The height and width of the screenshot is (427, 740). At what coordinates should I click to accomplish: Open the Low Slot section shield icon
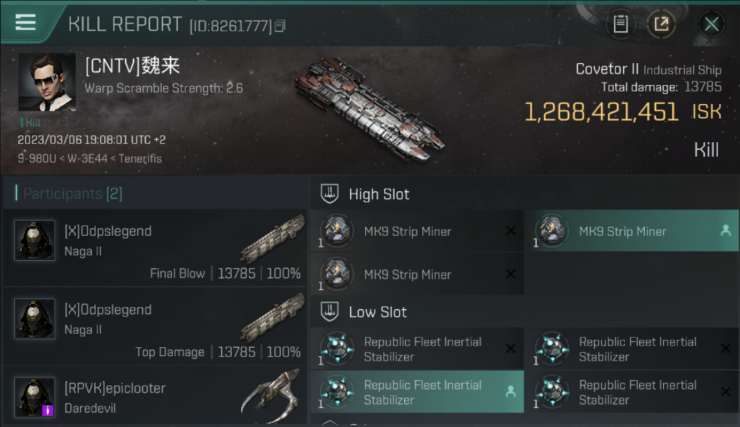330,312
